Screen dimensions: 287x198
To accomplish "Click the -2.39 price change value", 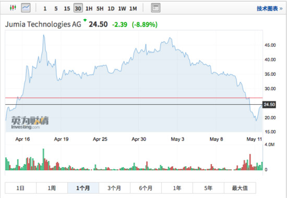I will [119, 24].
